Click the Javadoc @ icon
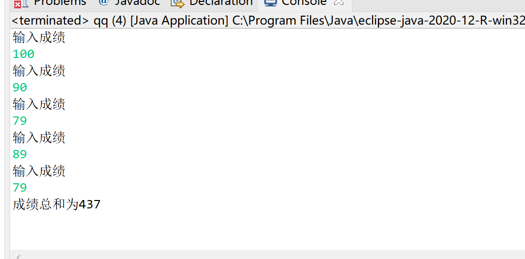 [103, 2]
